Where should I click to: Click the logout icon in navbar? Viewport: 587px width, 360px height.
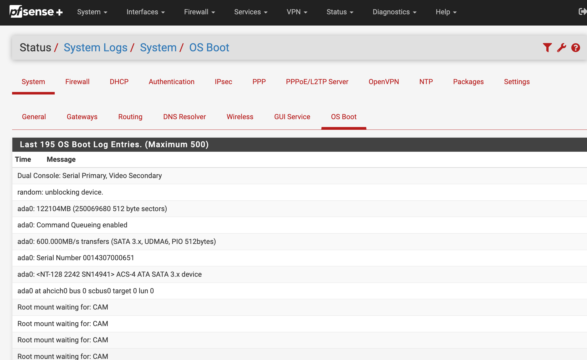pos(582,12)
